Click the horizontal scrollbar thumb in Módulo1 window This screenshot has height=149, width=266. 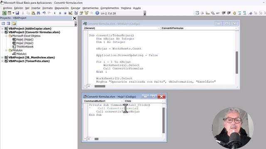100,87
